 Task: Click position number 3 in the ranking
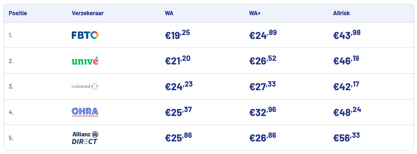coord(11,87)
